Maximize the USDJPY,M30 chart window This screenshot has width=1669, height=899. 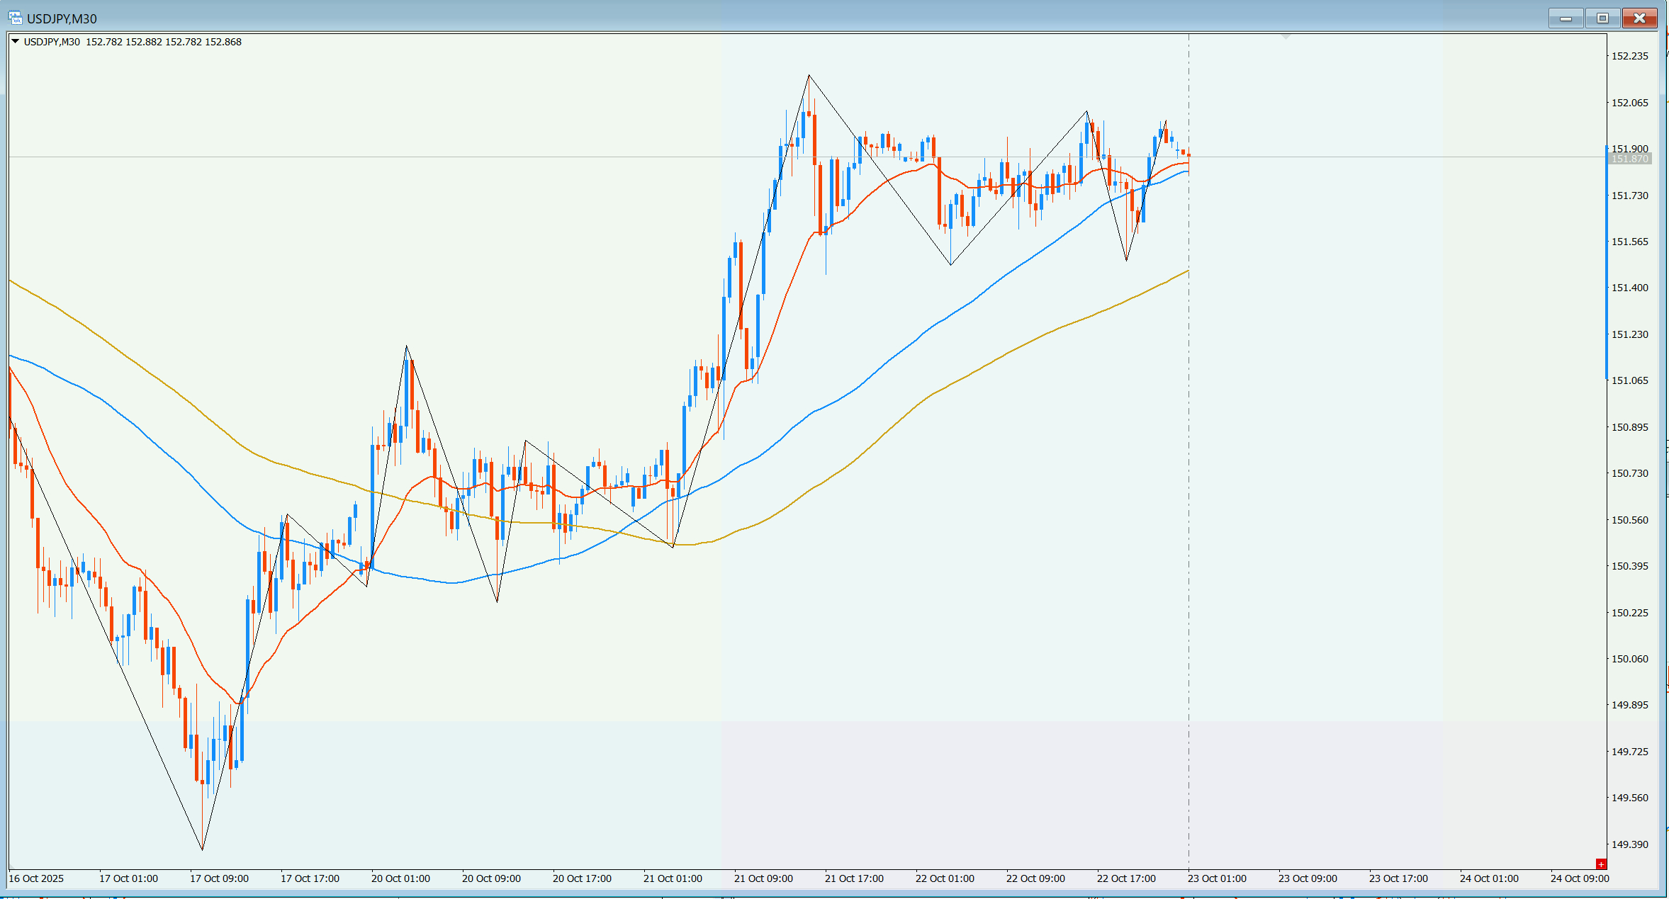[1602, 18]
